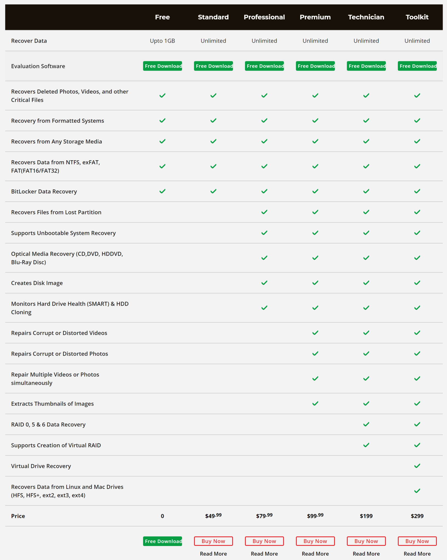Click the Toolkit column header
The height and width of the screenshot is (560, 447).
[x=417, y=17]
